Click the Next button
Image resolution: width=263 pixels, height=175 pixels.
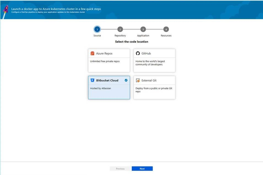(x=142, y=168)
